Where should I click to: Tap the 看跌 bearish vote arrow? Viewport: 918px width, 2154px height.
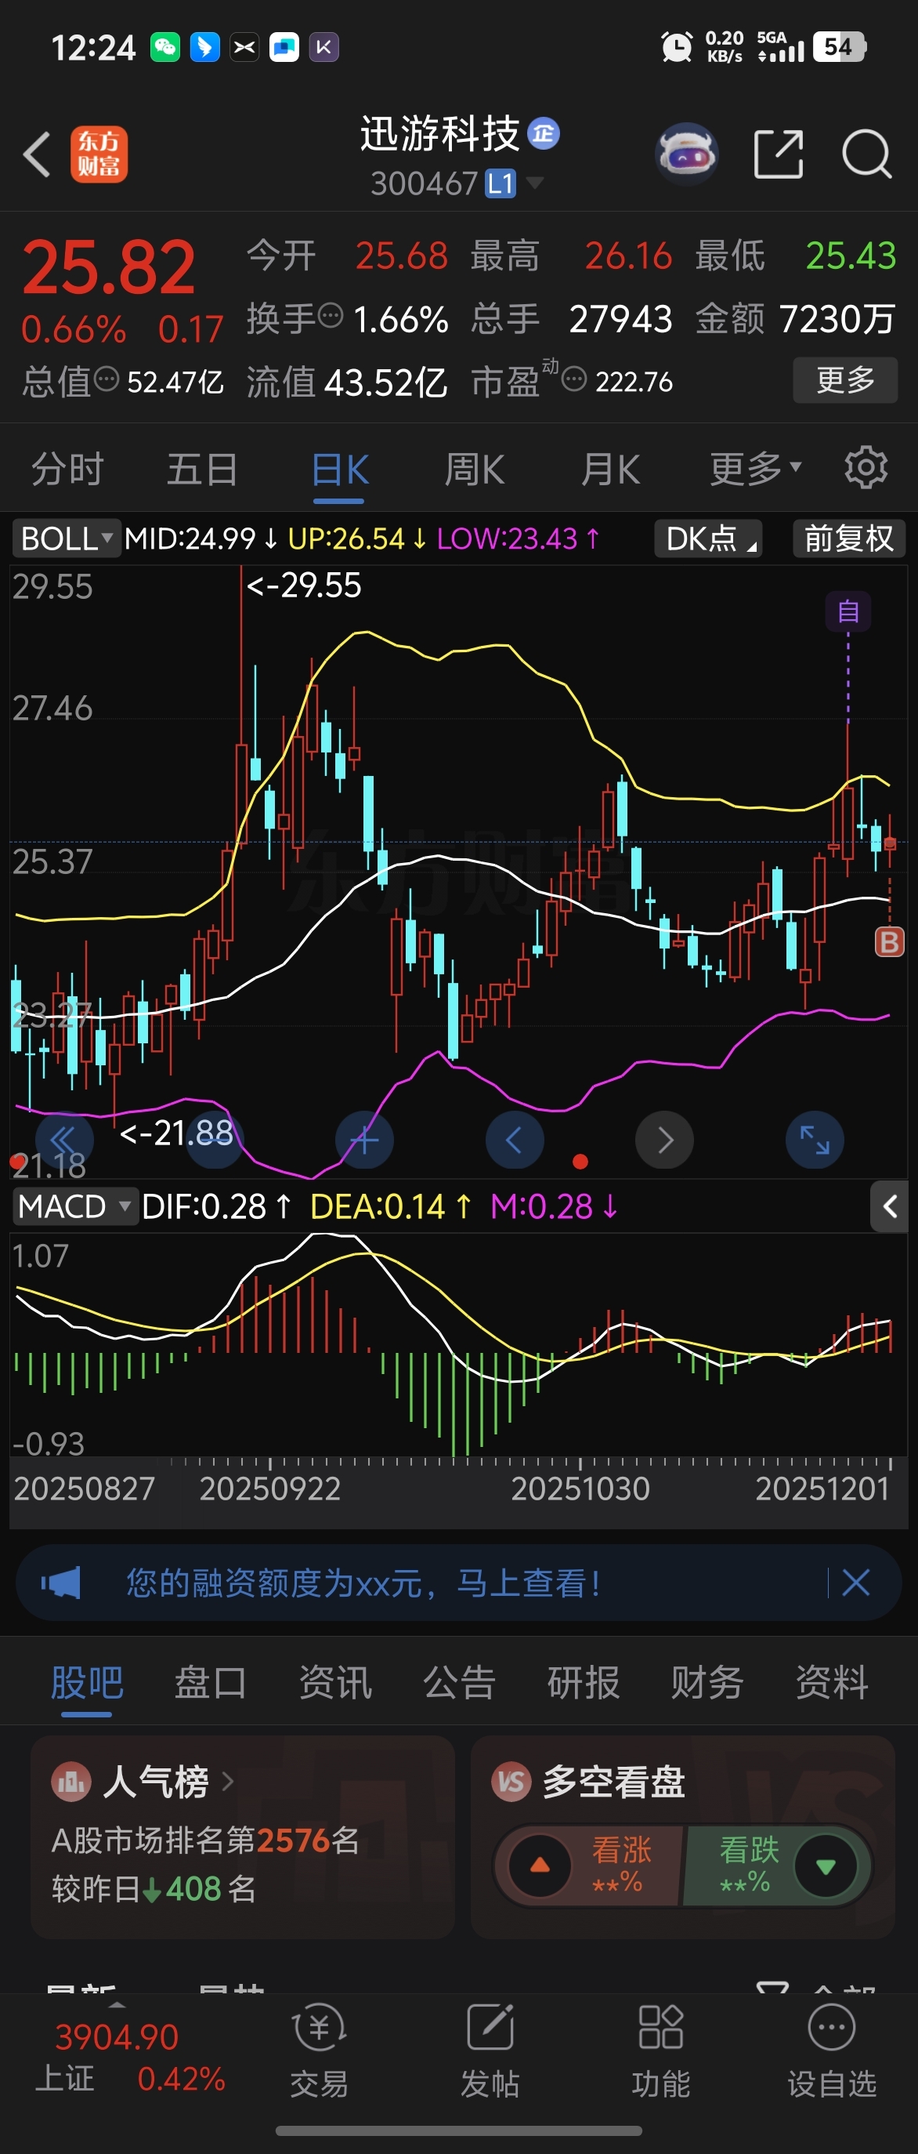pos(826,1866)
